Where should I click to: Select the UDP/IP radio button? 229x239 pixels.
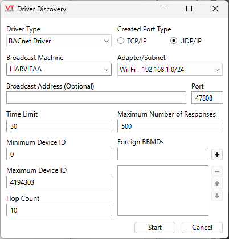coord(174,41)
